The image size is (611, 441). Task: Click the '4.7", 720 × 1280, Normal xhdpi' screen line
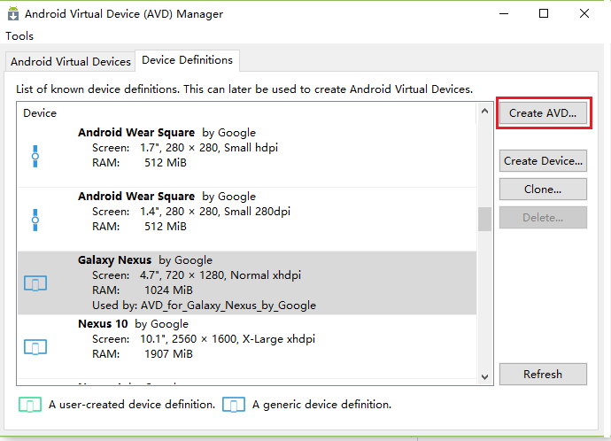[x=220, y=275]
